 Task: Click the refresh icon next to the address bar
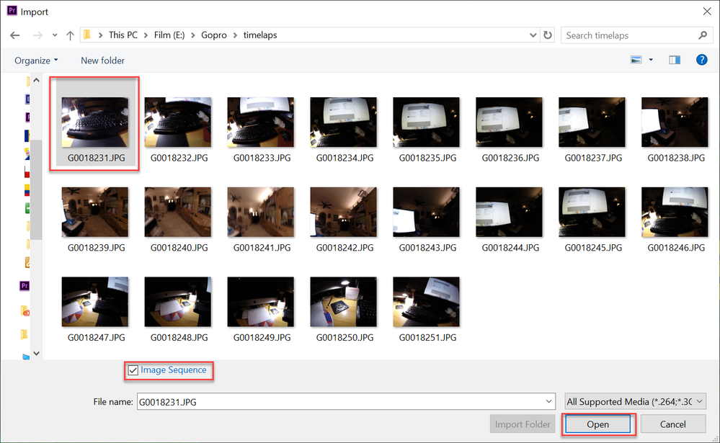[546, 35]
